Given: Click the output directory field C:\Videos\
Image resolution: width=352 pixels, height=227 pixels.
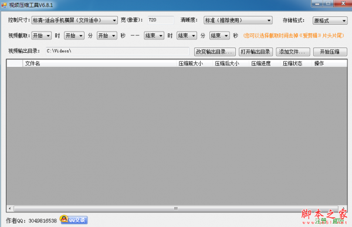Looking at the screenshot, I should pos(117,51).
